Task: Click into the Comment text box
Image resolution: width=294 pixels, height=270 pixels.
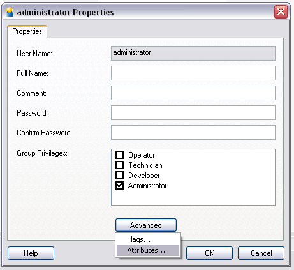Action: [193, 93]
